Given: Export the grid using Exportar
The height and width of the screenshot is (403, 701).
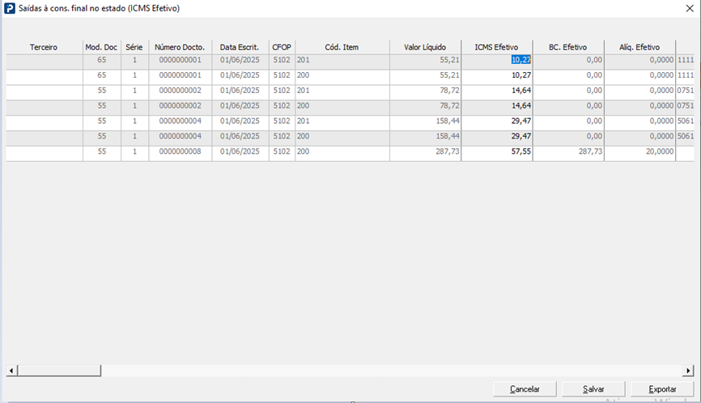Looking at the screenshot, I should [x=662, y=388].
